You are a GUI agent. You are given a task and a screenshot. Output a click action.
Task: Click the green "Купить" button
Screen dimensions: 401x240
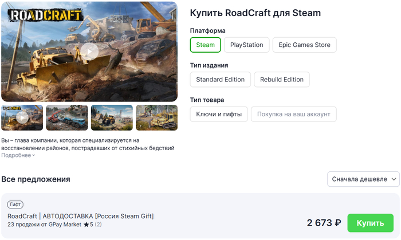click(371, 223)
